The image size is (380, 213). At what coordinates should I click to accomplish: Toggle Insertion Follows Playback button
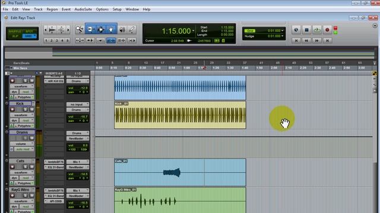[132, 40]
